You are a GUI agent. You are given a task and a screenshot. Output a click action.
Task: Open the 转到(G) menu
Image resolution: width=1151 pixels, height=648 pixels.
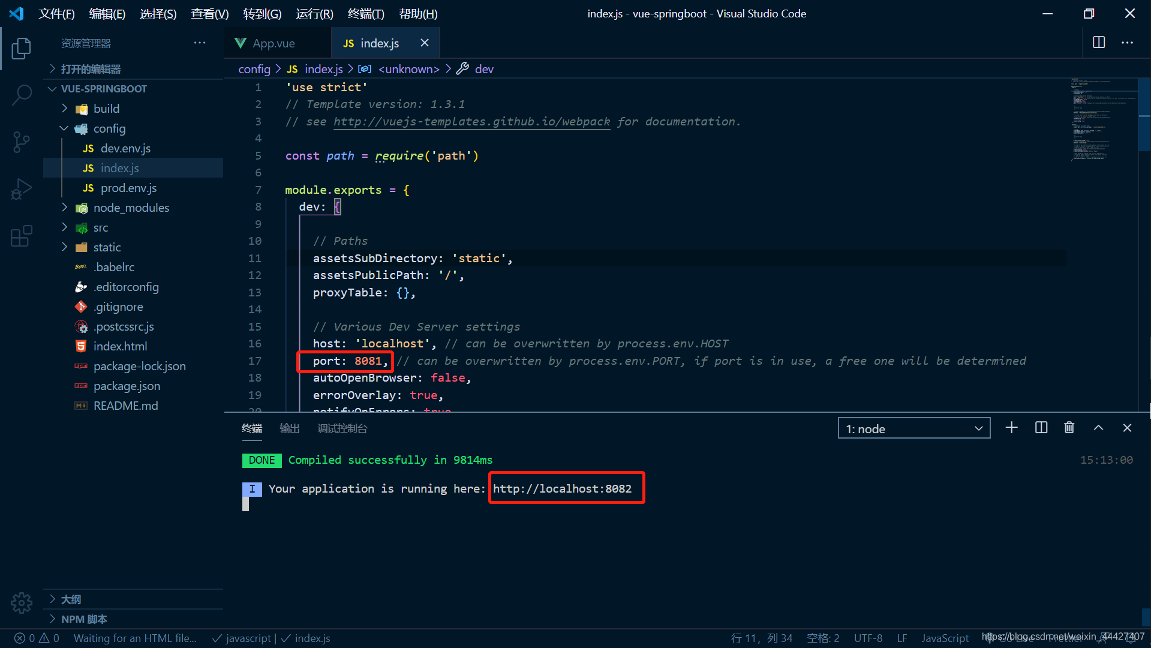point(262,14)
